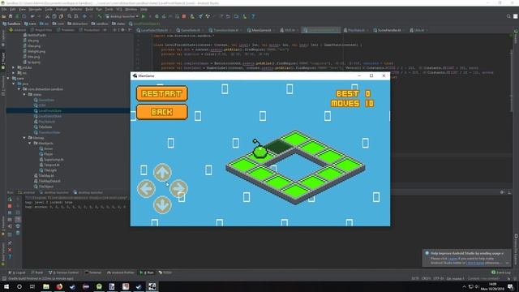This screenshot has height=292, width=519.
Task: Select the Player file in the project tree
Action: [x=48, y=154]
